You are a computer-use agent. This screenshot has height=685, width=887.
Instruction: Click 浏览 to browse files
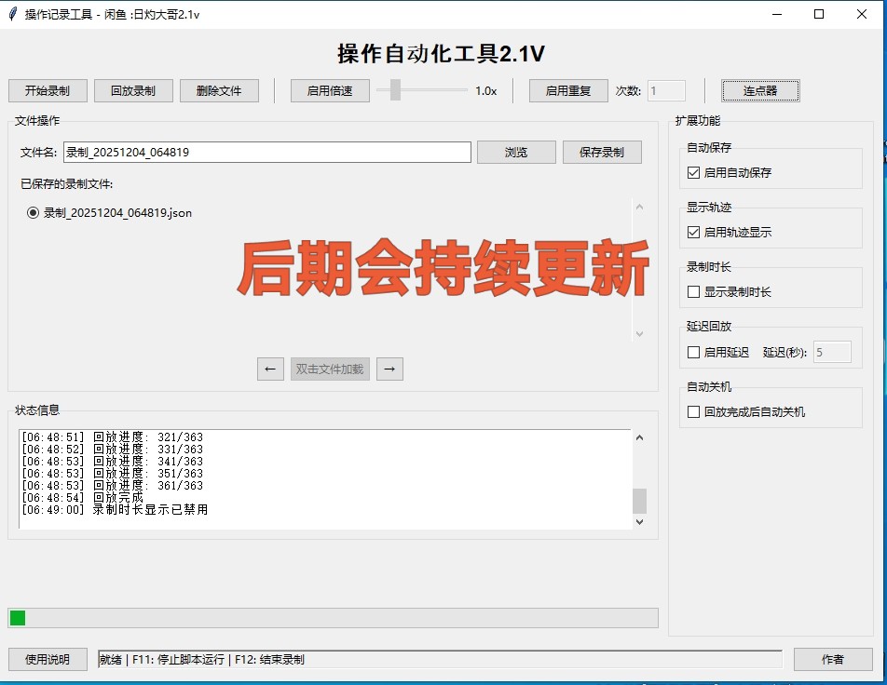(516, 152)
